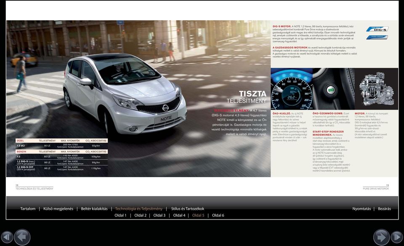The image size is (404, 246).
Task: Click the MOTOR paragraph heading
Action: click(x=360, y=113)
